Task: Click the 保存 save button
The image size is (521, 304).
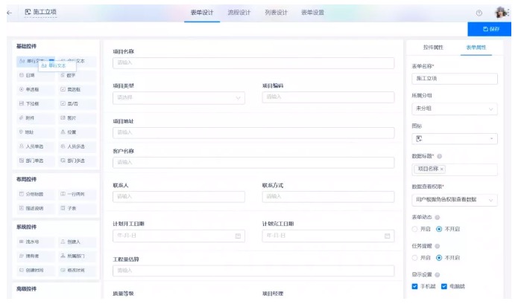Action: click(x=490, y=29)
